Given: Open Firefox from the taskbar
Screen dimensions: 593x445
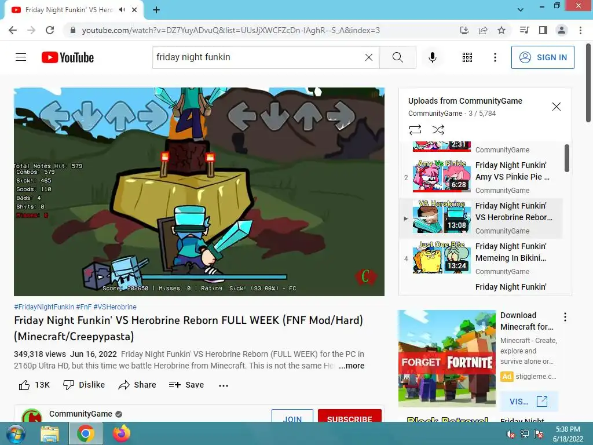Looking at the screenshot, I should (122, 433).
